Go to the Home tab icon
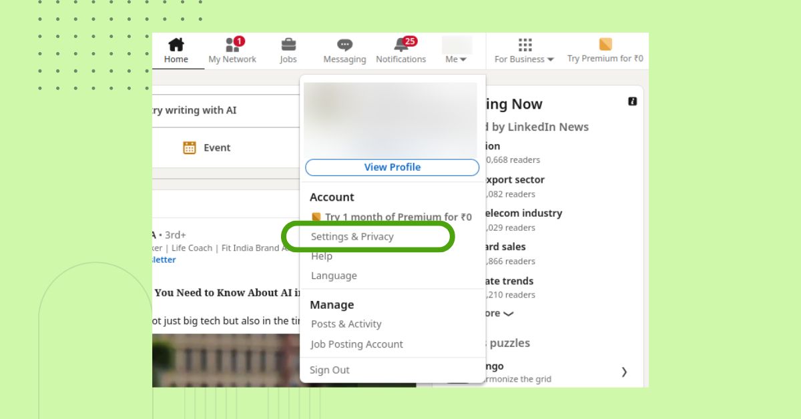 176,45
